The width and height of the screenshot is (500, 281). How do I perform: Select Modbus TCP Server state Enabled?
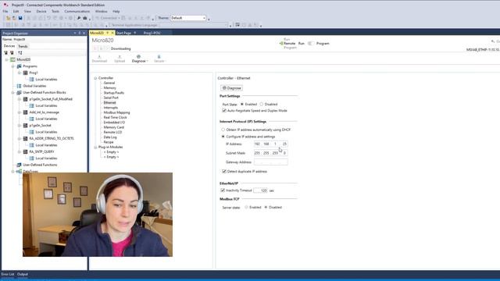(x=246, y=207)
